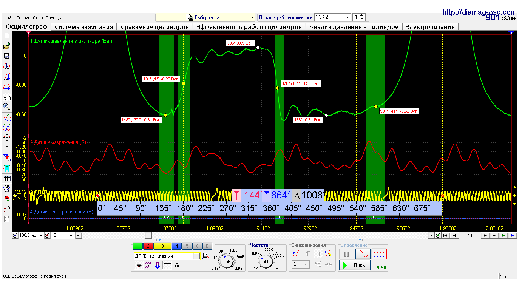Click the stacked waveforms display icon
The height and width of the screenshot is (281, 522).
click(6, 117)
